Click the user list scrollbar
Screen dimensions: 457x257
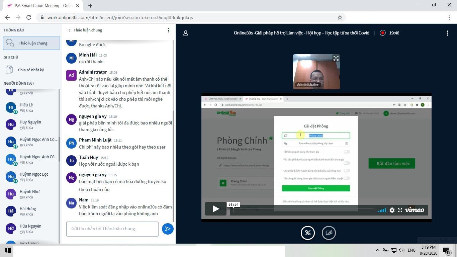click(x=60, y=149)
